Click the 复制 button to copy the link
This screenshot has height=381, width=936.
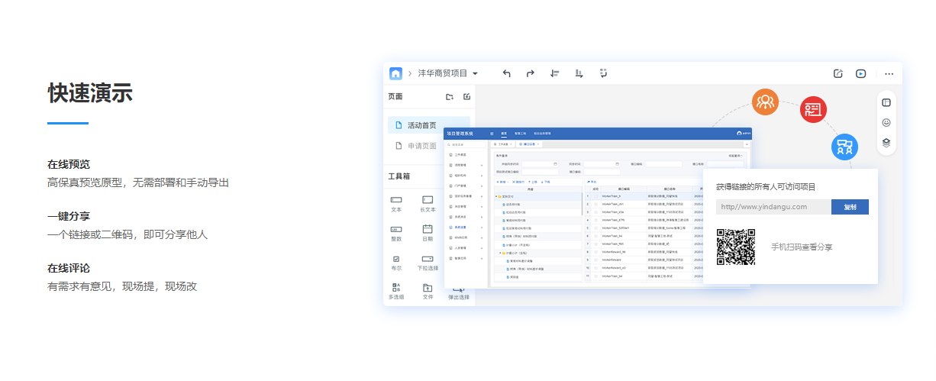(x=850, y=207)
